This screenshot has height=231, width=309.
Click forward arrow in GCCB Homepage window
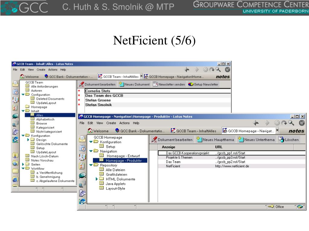tap(267, 123)
